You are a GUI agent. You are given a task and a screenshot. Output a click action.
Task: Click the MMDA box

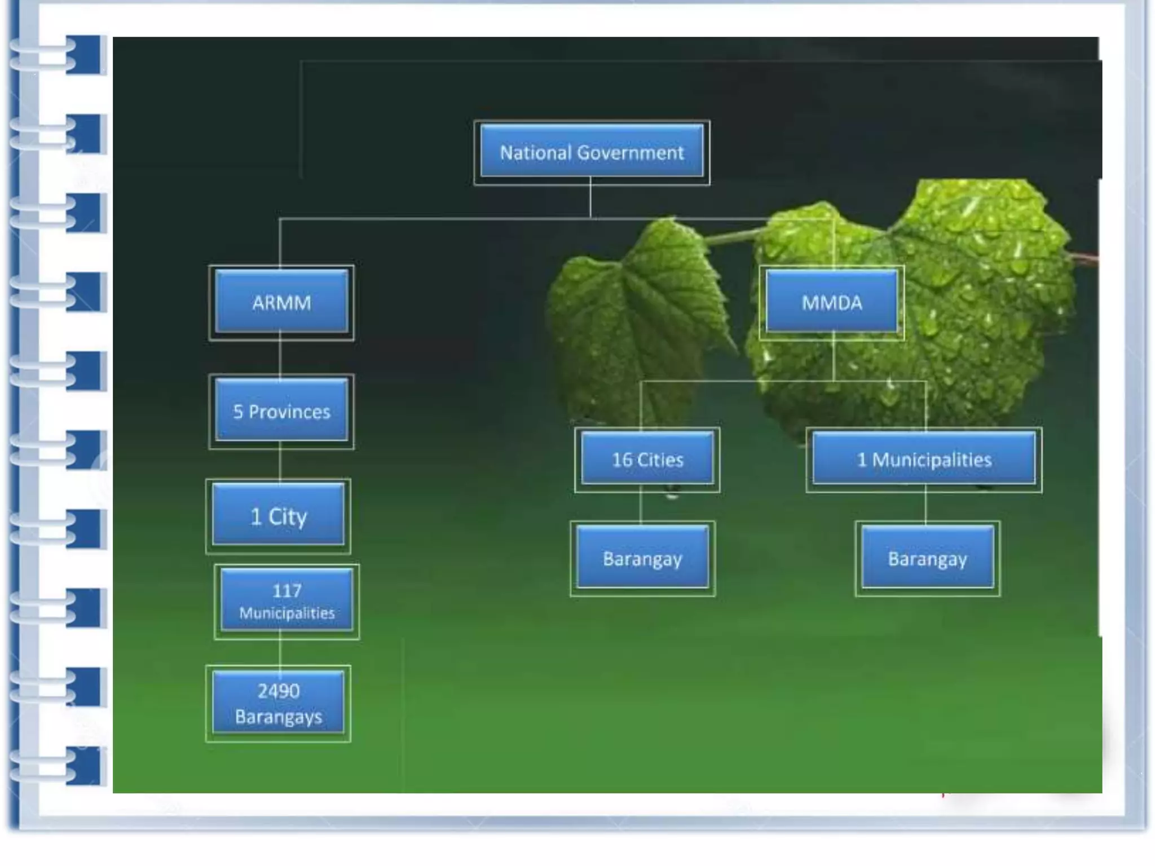click(831, 303)
